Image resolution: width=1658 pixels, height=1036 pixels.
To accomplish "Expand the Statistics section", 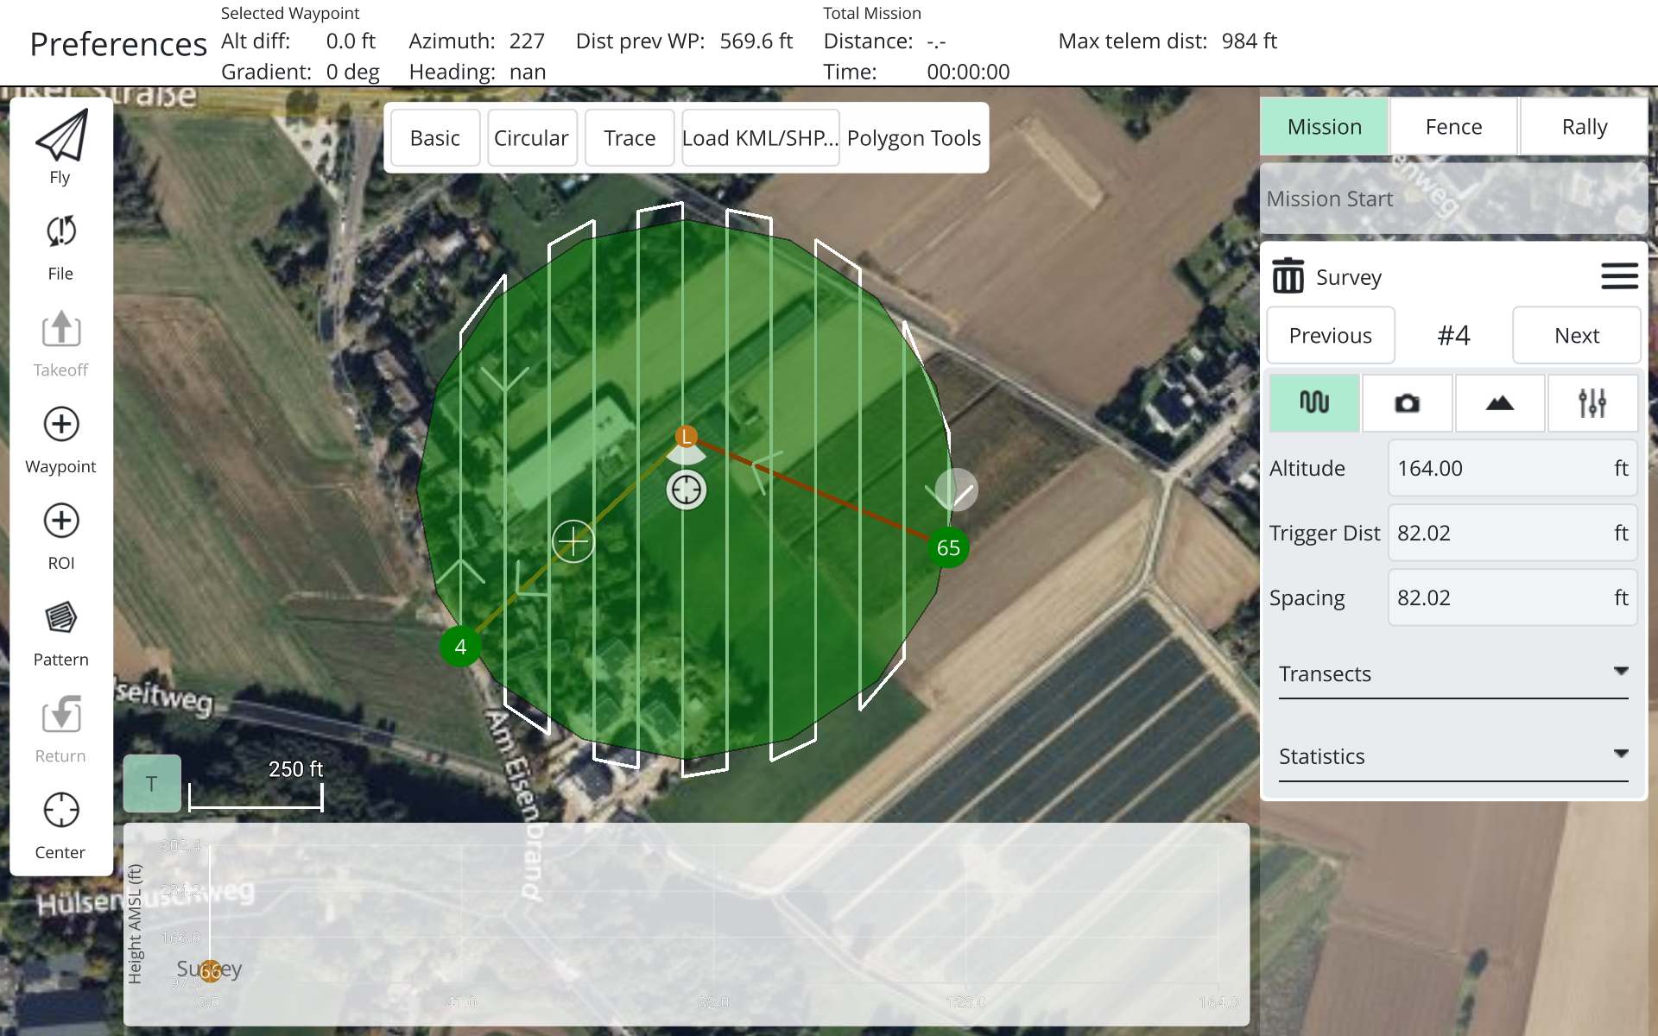I will 1453,757.
